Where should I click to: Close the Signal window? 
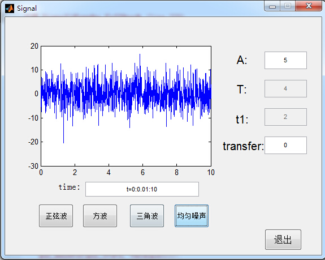point(309,6)
